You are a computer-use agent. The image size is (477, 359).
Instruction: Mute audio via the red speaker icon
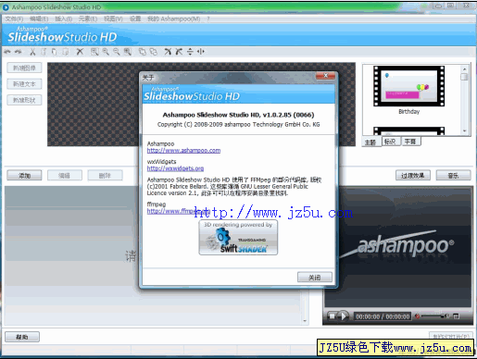(418, 316)
